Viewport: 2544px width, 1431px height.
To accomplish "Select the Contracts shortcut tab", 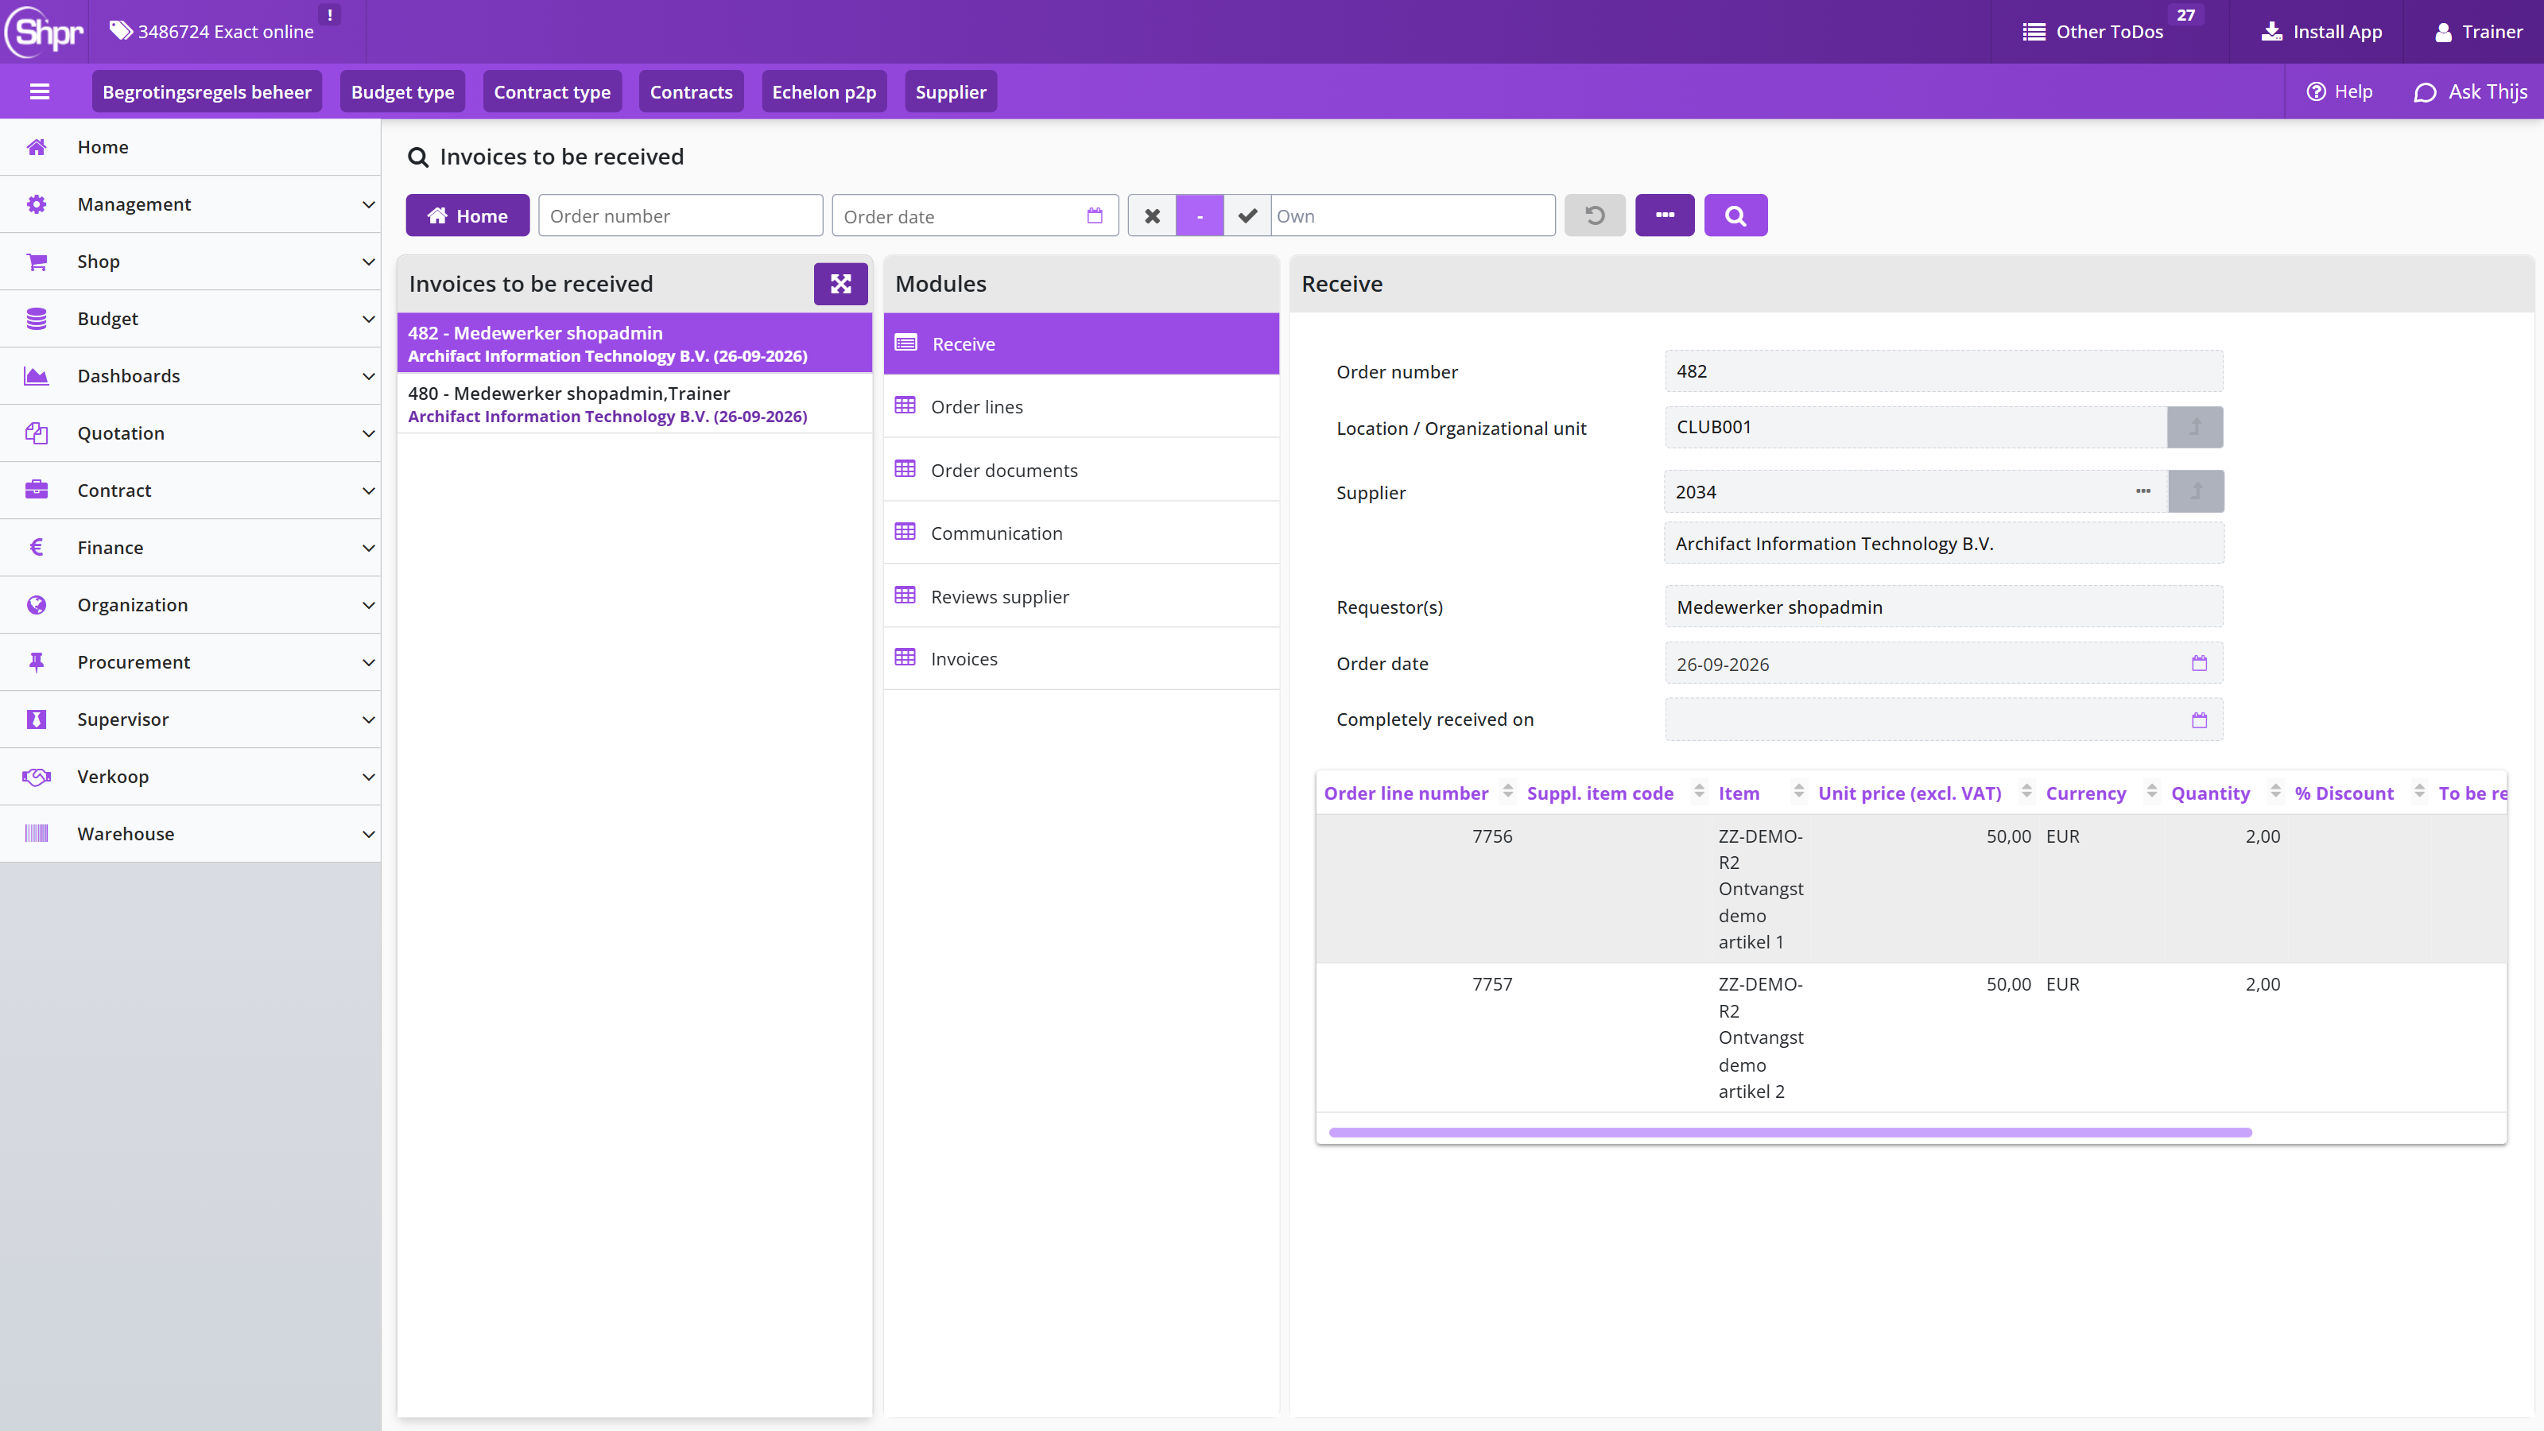I will coord(692,92).
